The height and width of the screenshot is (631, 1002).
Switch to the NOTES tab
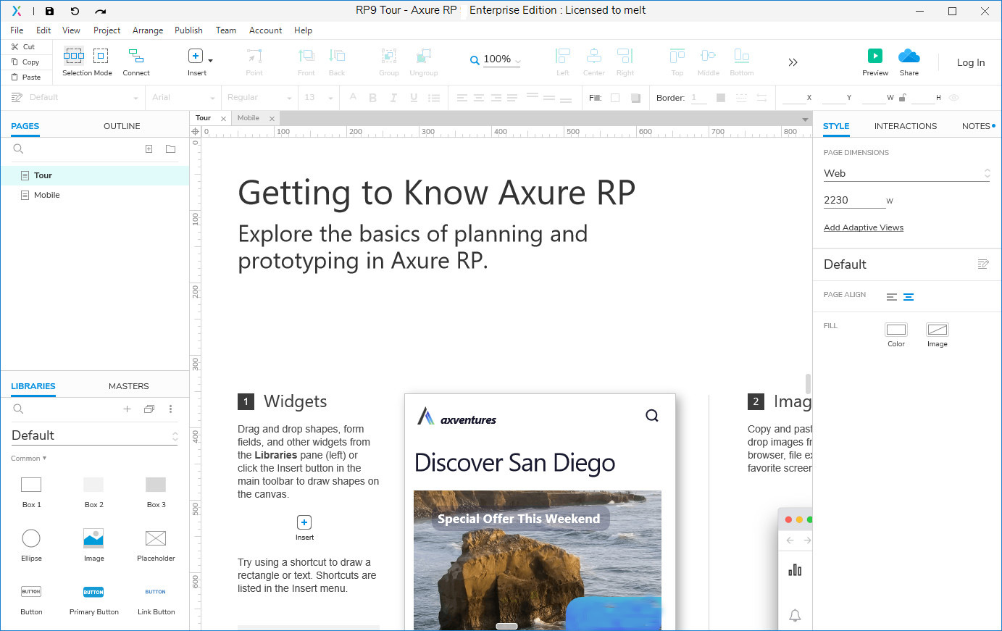(976, 126)
